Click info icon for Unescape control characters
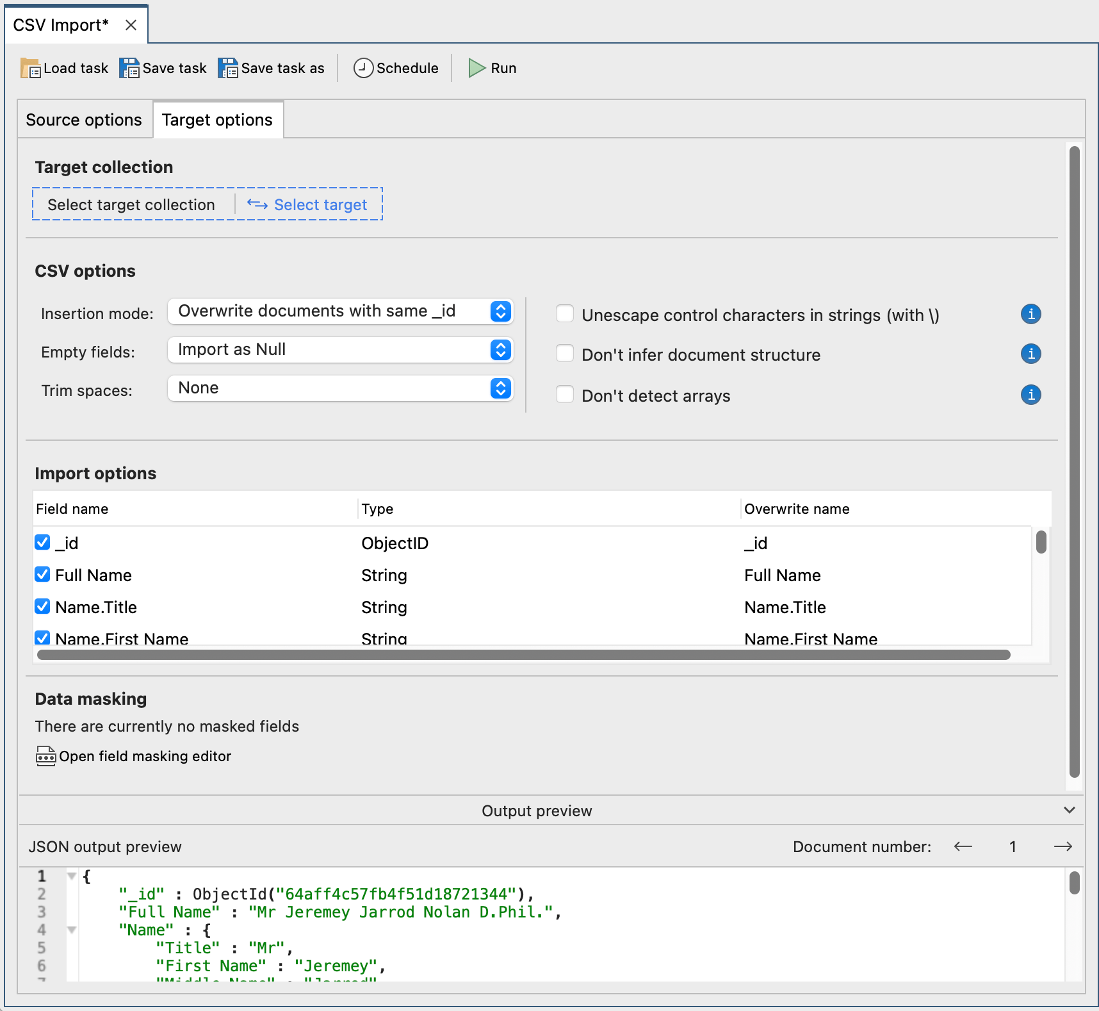 (x=1030, y=314)
